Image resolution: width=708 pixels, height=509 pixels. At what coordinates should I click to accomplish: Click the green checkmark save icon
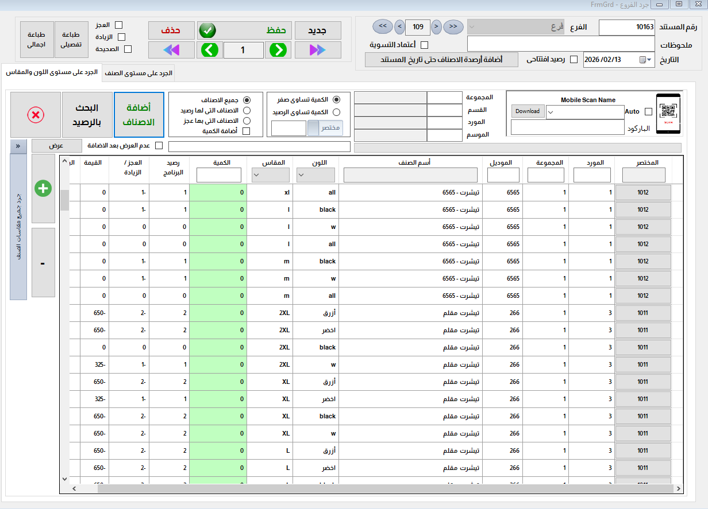pos(206,30)
